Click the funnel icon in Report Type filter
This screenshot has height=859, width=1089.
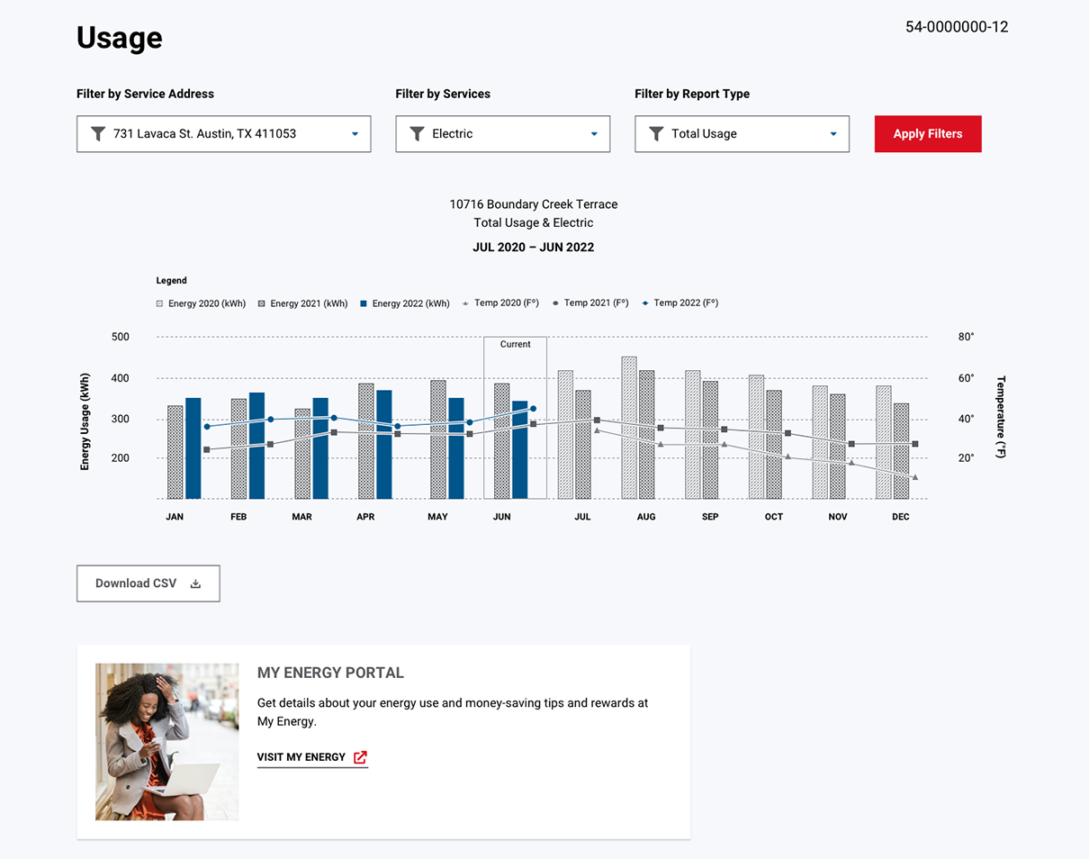tap(656, 134)
